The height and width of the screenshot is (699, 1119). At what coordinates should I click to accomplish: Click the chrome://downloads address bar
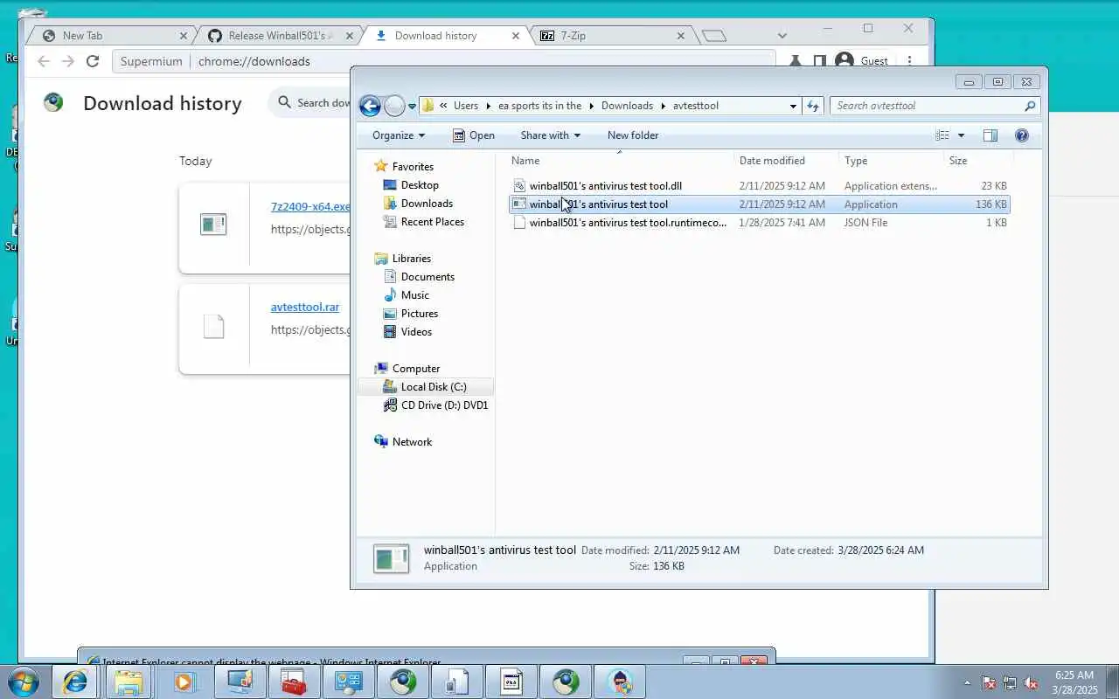[x=446, y=61]
